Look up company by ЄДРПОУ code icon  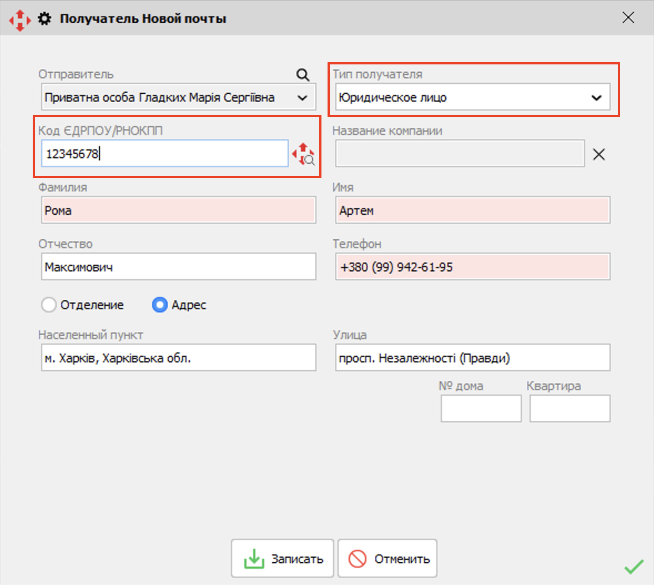tap(303, 154)
